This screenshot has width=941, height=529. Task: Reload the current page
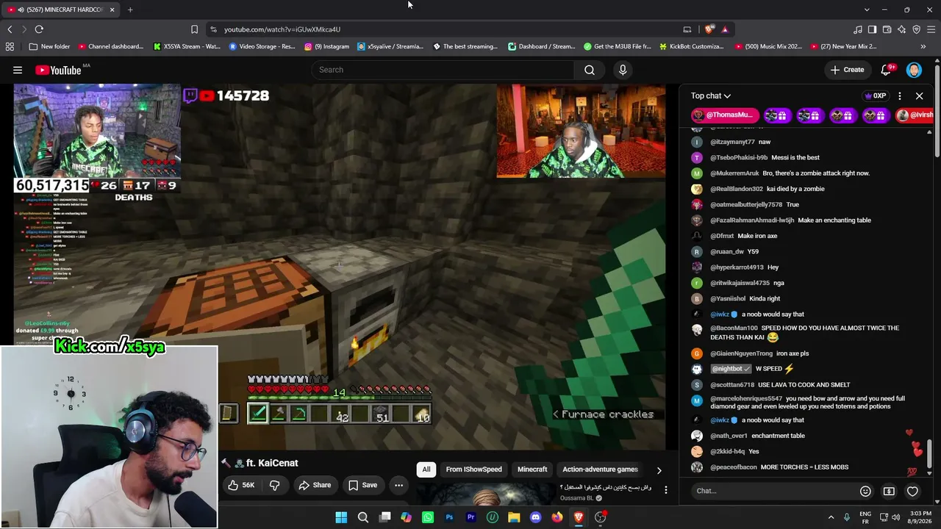pos(39,29)
